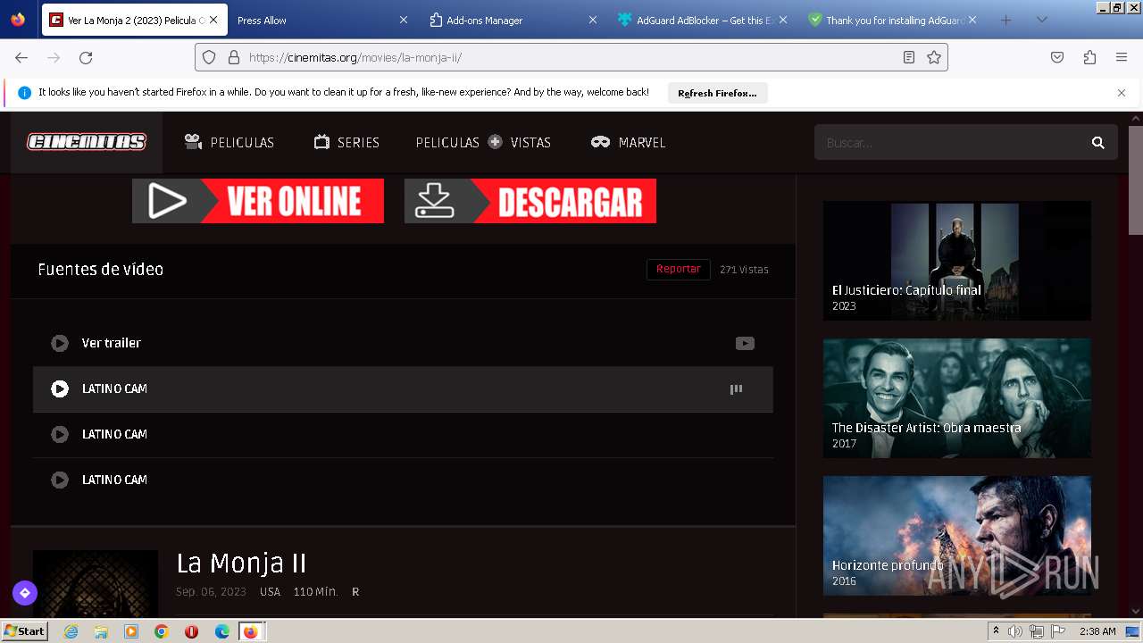The width and height of the screenshot is (1143, 643).
Task: Click the Reportar button
Action: point(679,269)
